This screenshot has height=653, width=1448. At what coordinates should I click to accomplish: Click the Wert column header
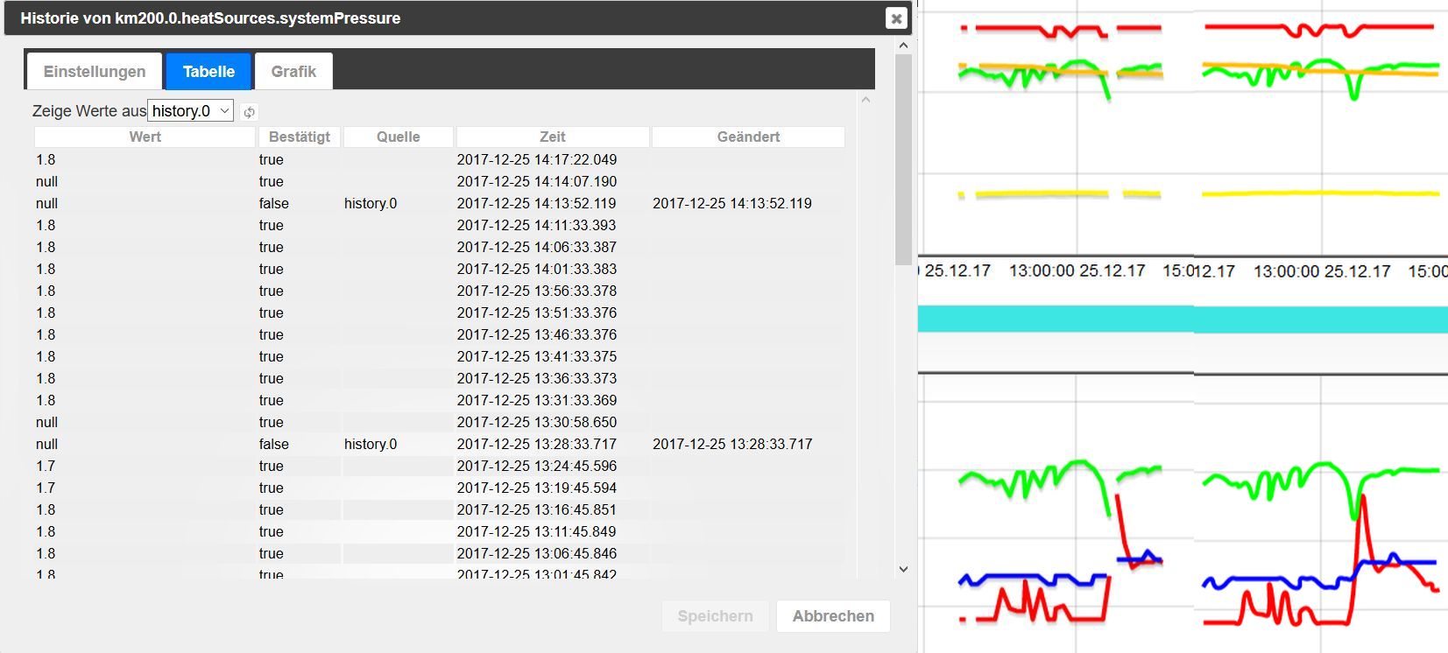tap(145, 137)
